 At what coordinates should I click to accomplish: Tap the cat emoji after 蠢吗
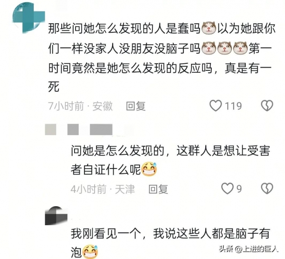click(209, 29)
